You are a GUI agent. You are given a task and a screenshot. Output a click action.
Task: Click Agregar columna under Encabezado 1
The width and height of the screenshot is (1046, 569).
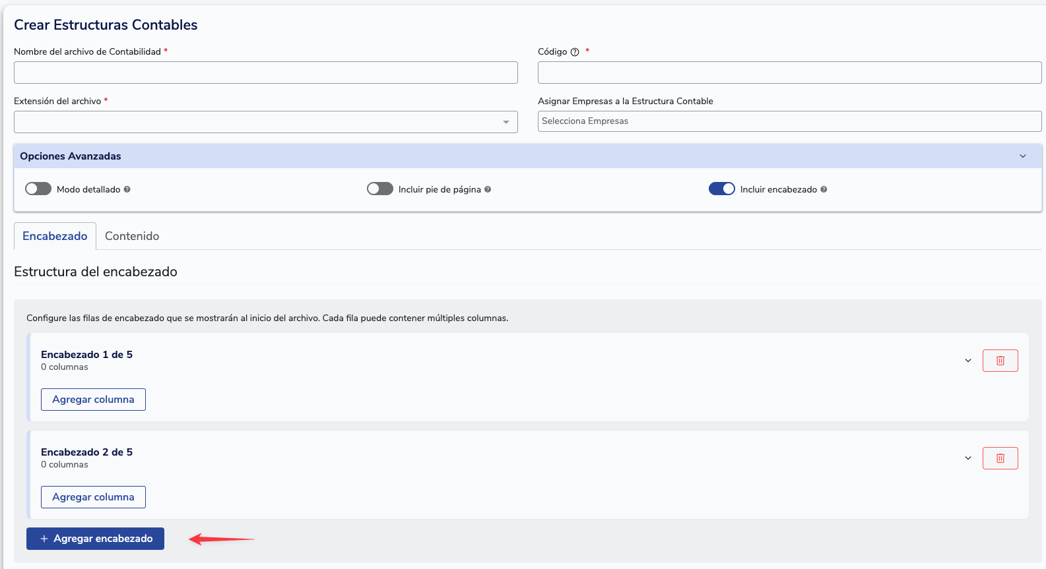pyautogui.click(x=93, y=400)
